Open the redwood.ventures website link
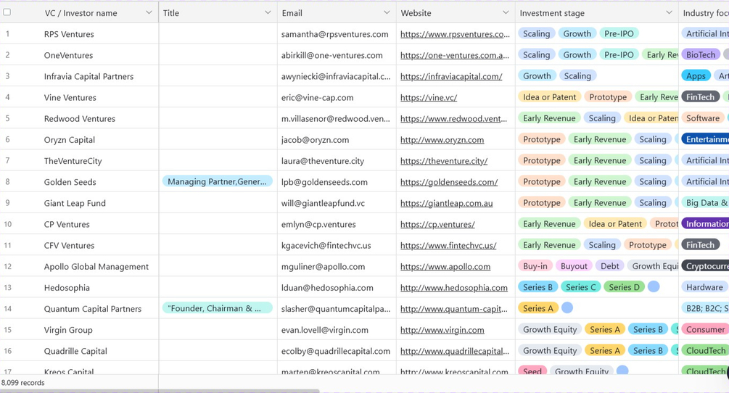Screen dimensions: 729x393 (x=453, y=119)
